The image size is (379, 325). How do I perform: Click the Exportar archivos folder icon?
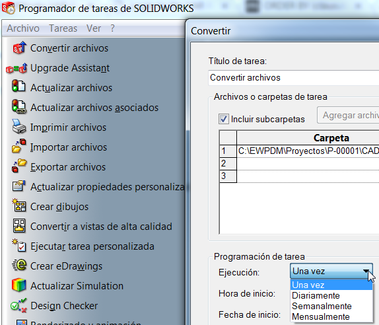click(x=19, y=166)
